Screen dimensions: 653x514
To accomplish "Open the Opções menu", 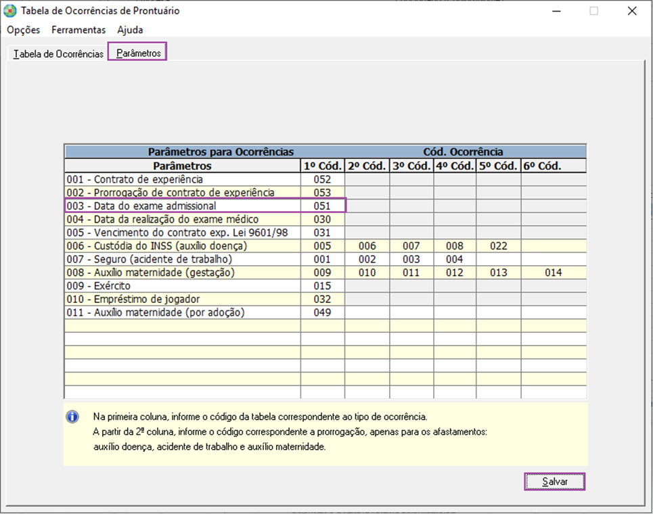I will point(23,30).
